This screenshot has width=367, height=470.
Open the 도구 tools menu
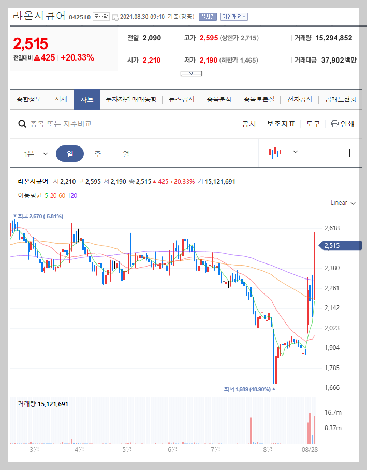tap(313, 124)
